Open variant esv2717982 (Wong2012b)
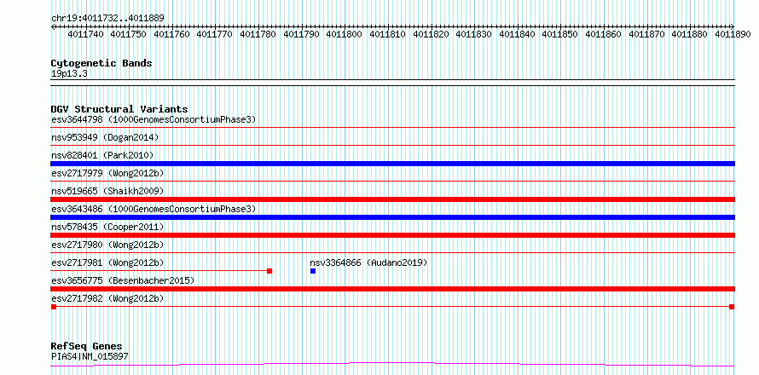The image size is (759, 375). pos(107,298)
